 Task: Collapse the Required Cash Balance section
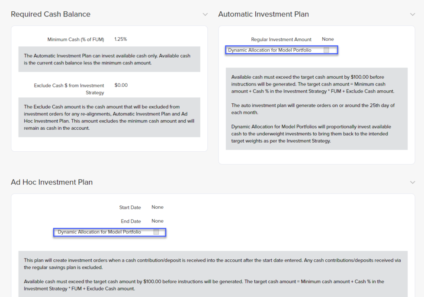click(205, 14)
